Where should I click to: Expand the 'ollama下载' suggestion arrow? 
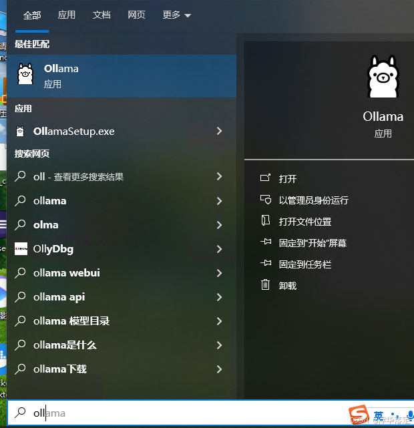[219, 369]
